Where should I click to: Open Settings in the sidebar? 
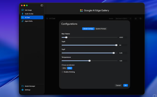(32, 90)
